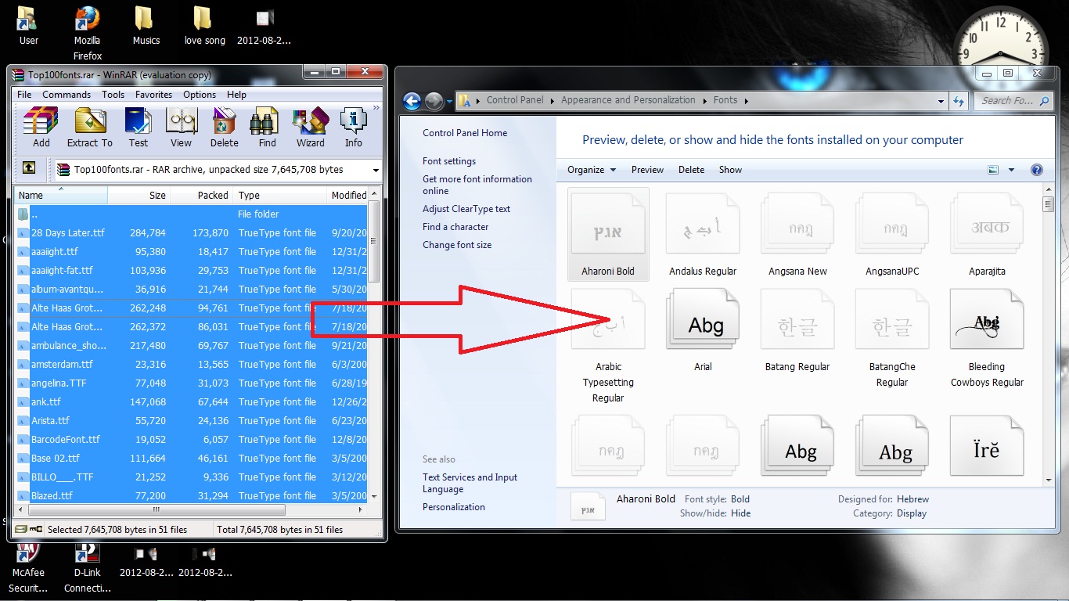The width and height of the screenshot is (1069, 601).
Task: Sort WinRAR list by Packed column
Action: 202,195
